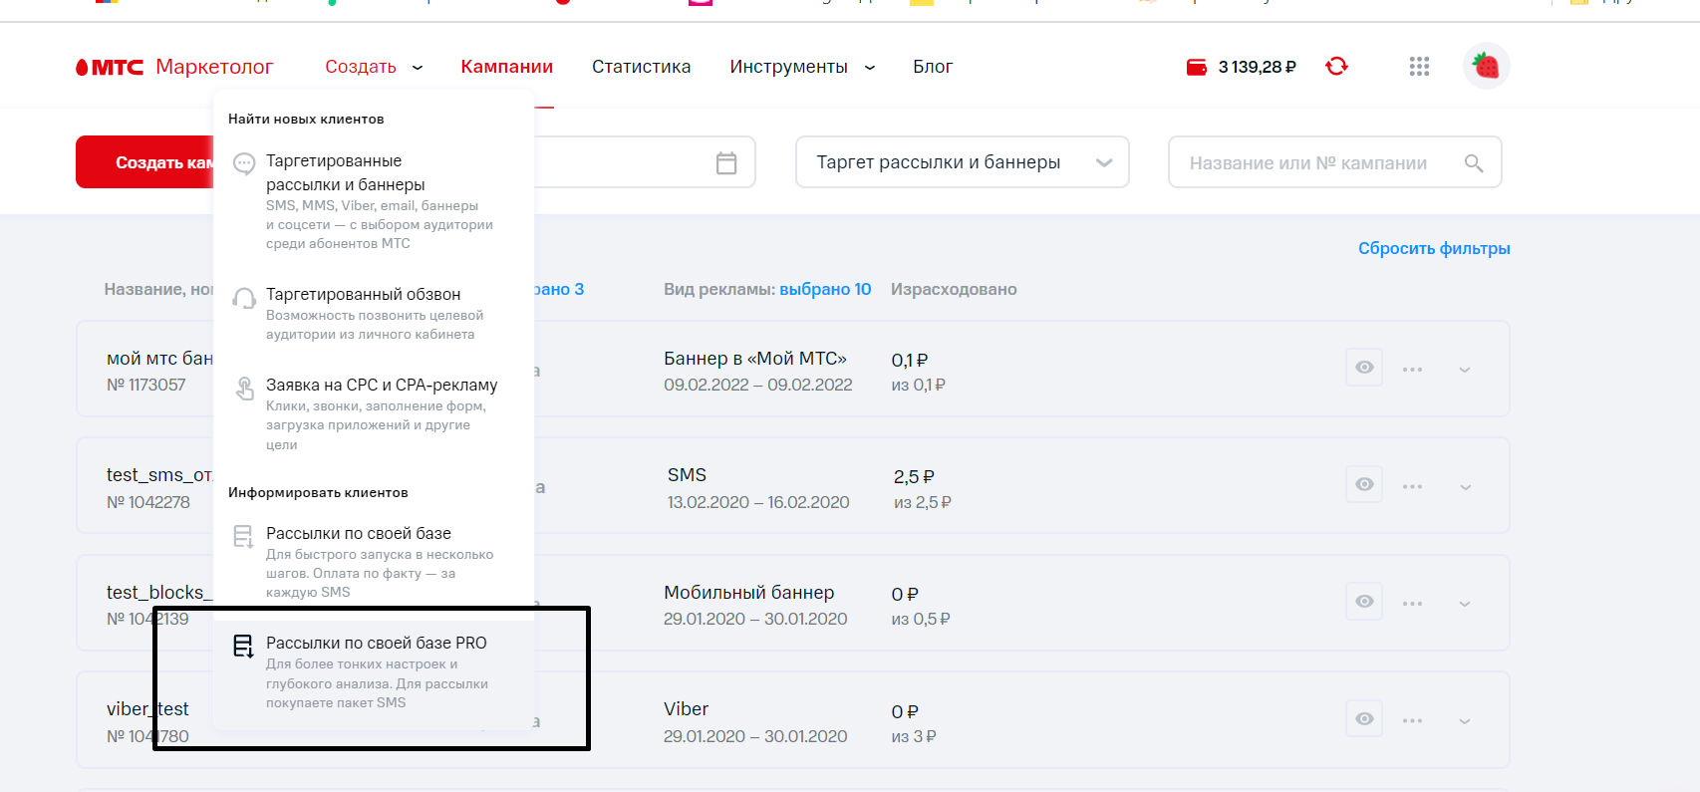Image resolution: width=1700 pixels, height=792 pixels.
Task: Click spent amount 2,5 ₽
Action: point(914,477)
